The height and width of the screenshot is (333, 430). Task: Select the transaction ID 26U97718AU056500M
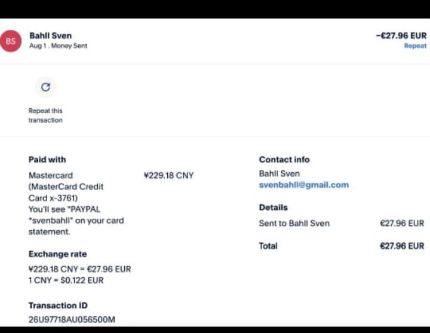click(72, 319)
